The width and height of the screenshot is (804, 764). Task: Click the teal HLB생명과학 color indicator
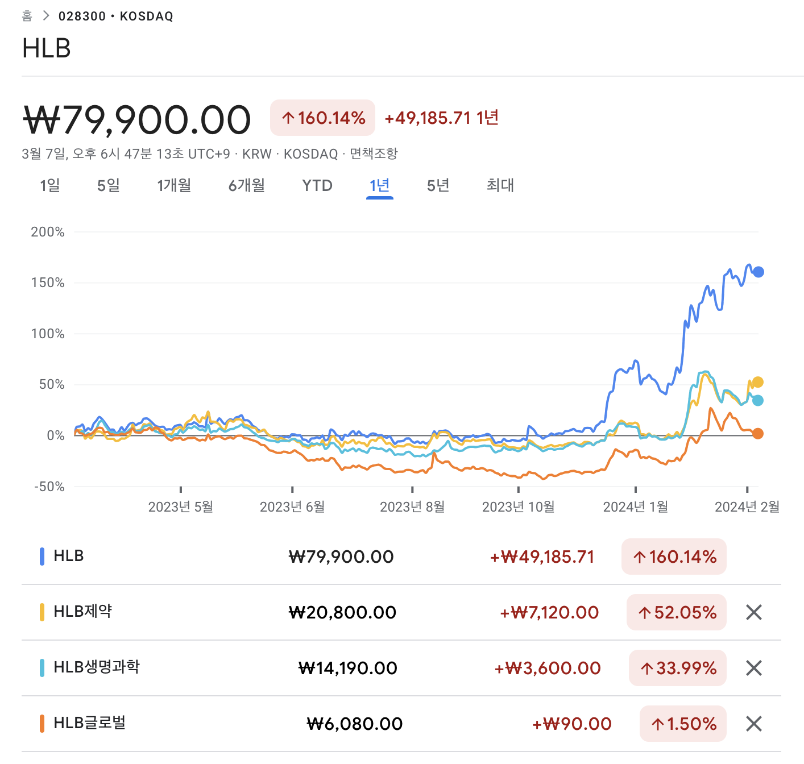pyautogui.click(x=42, y=668)
